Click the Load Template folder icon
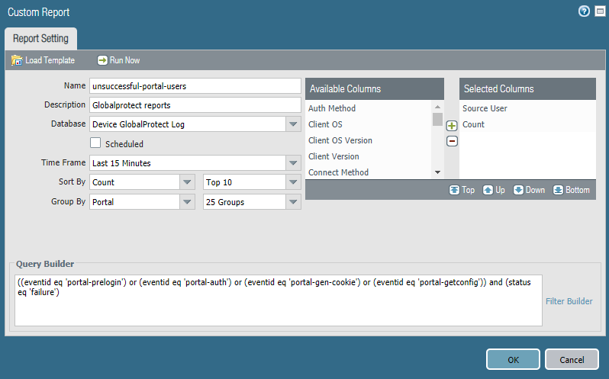609x379 pixels. (x=17, y=60)
